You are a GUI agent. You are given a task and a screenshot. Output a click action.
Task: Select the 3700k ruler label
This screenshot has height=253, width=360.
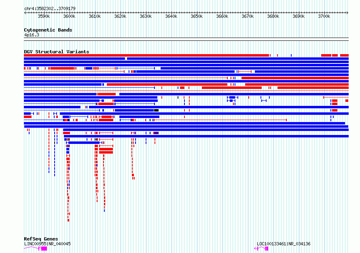pos(324,16)
